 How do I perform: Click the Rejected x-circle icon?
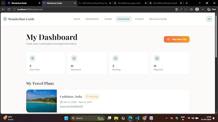(157, 58)
